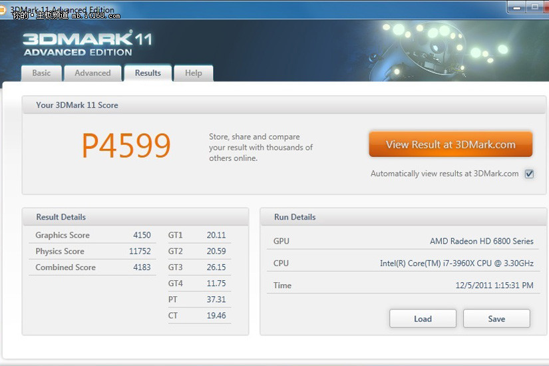This screenshot has height=366, width=549.
Task: Toggle automatically view results checkbox
Action: point(529,174)
